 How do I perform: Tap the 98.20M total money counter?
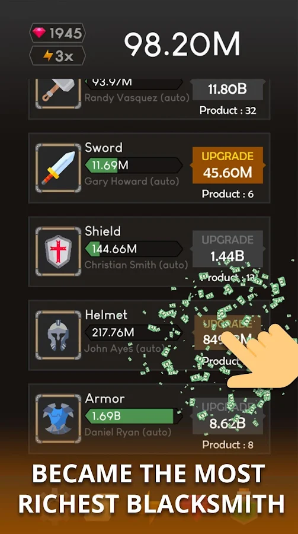coord(182,44)
